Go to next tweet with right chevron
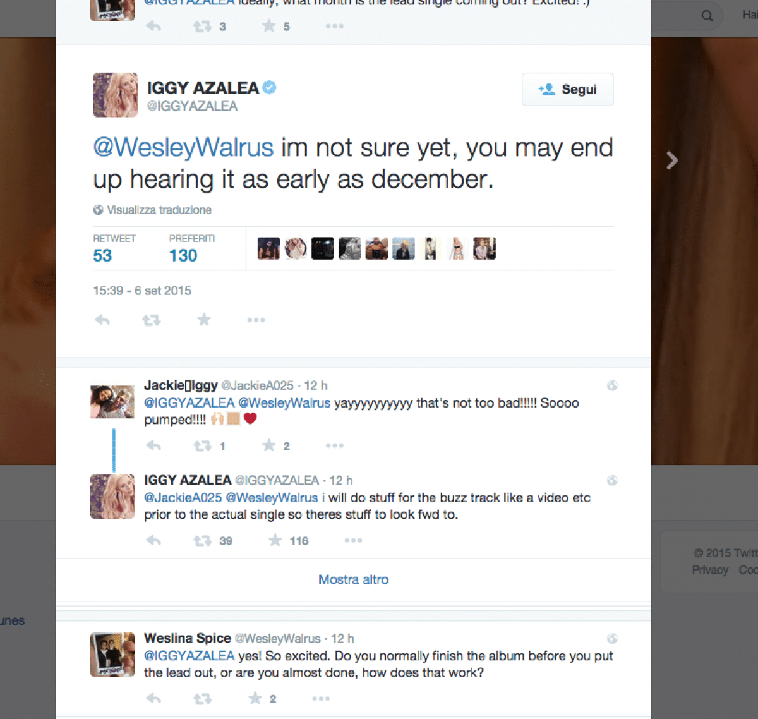The height and width of the screenshot is (719, 758). [672, 160]
